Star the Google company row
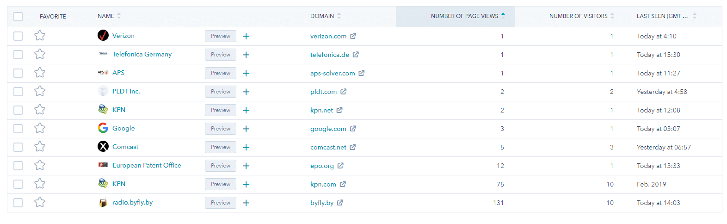Screen dimensions: 727x224 [40, 128]
